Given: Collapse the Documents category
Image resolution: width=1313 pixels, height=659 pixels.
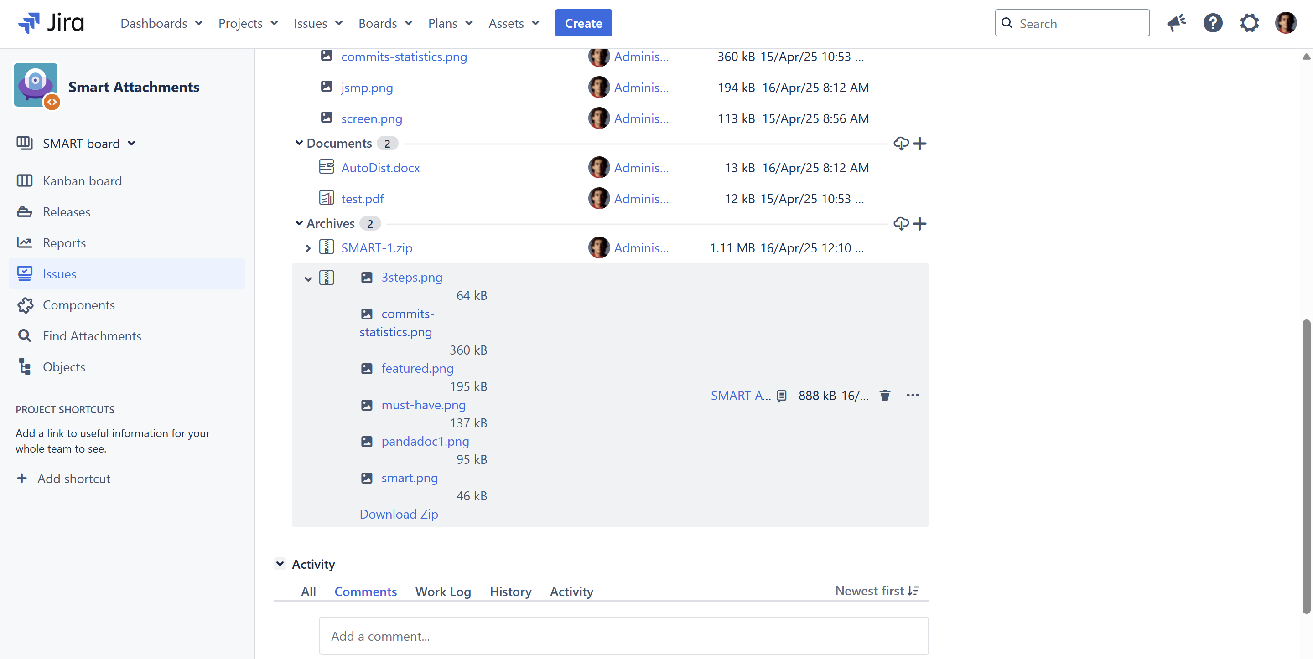Looking at the screenshot, I should coord(299,143).
